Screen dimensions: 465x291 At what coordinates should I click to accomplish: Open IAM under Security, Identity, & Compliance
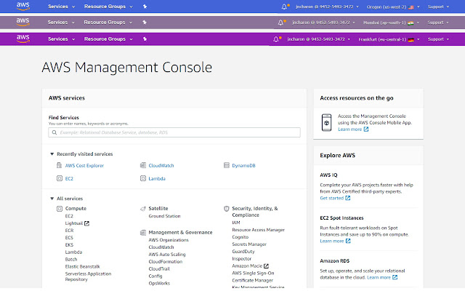point(236,223)
